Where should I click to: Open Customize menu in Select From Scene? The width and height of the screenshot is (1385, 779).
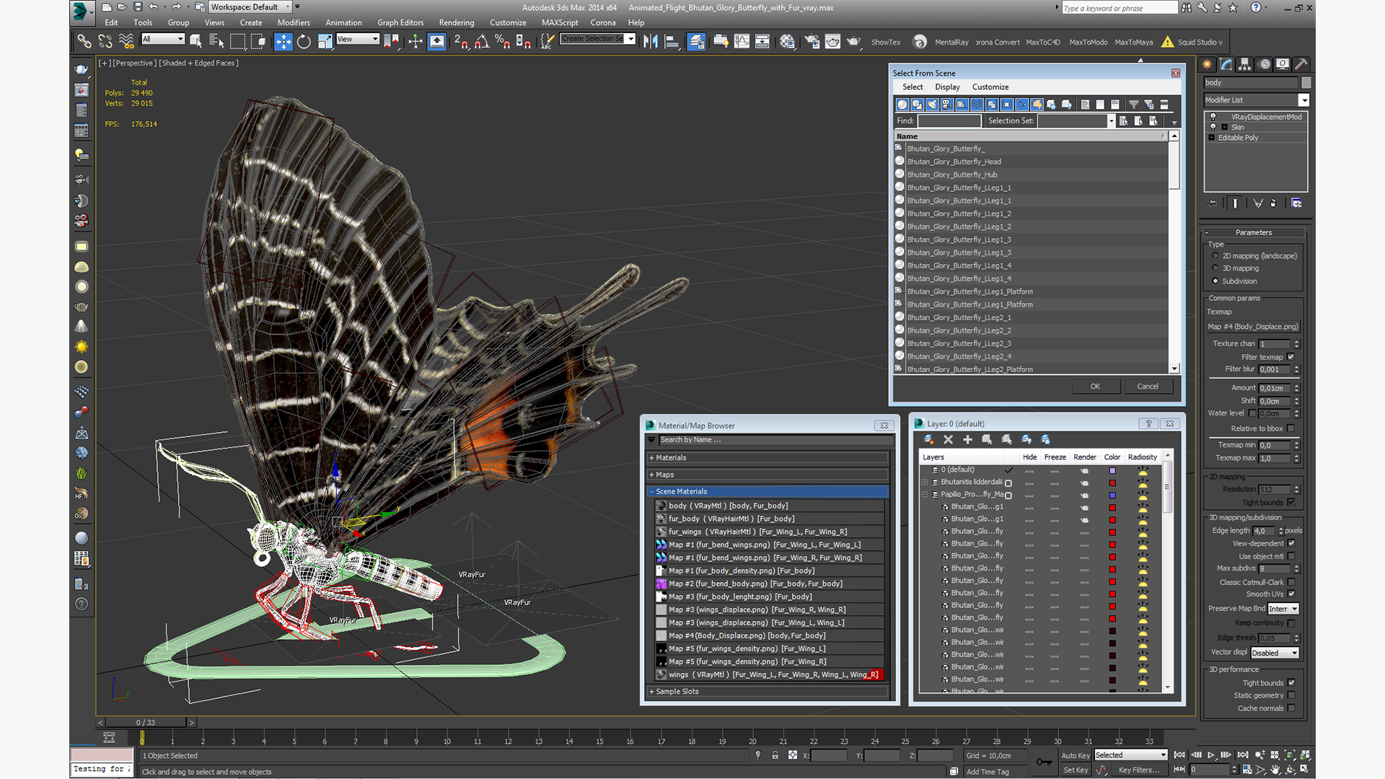990,87
